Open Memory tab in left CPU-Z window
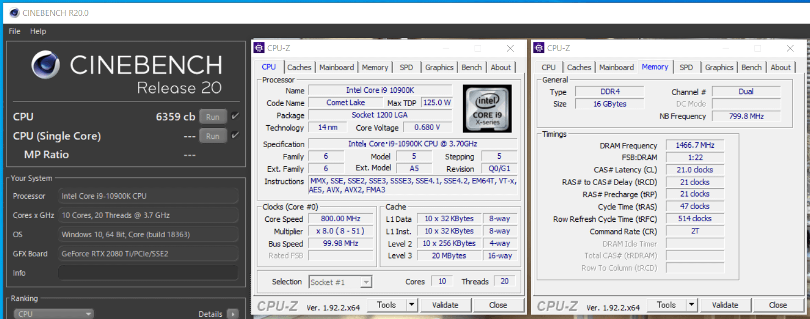 [375, 68]
